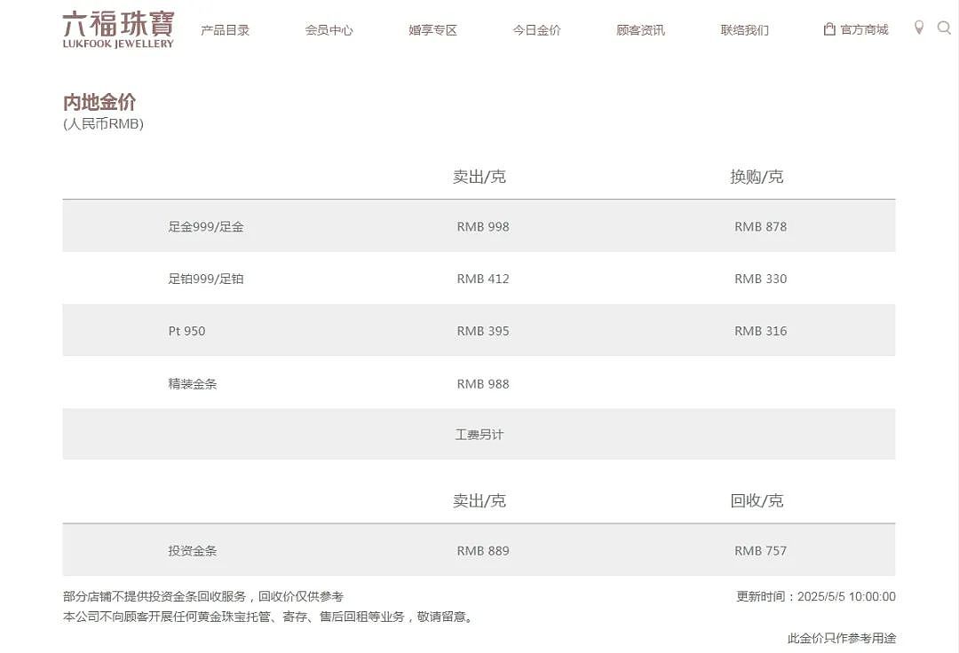This screenshot has height=653, width=959.
Task: Go to 今日金价 page
Action: (536, 30)
